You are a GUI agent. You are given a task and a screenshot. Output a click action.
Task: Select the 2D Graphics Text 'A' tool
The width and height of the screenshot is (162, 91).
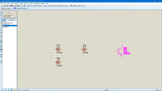point(1,48)
